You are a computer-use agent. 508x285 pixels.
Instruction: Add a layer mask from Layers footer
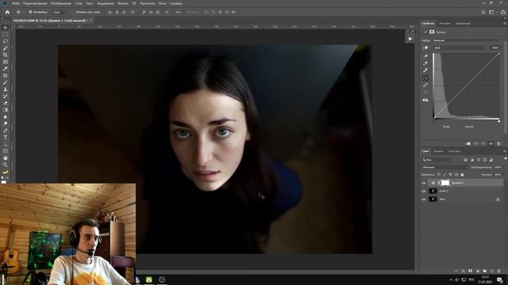(x=471, y=271)
